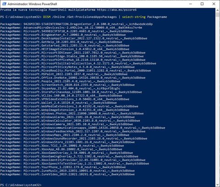The width and height of the screenshot is (220, 187).
Task: Click the WebMediaExtensions package line
Action: (x=69, y=107)
